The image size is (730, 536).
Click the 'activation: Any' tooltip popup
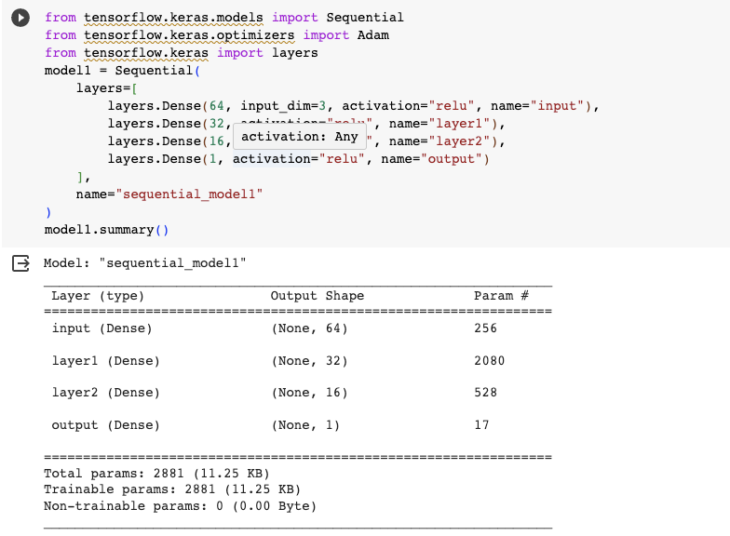(300, 136)
